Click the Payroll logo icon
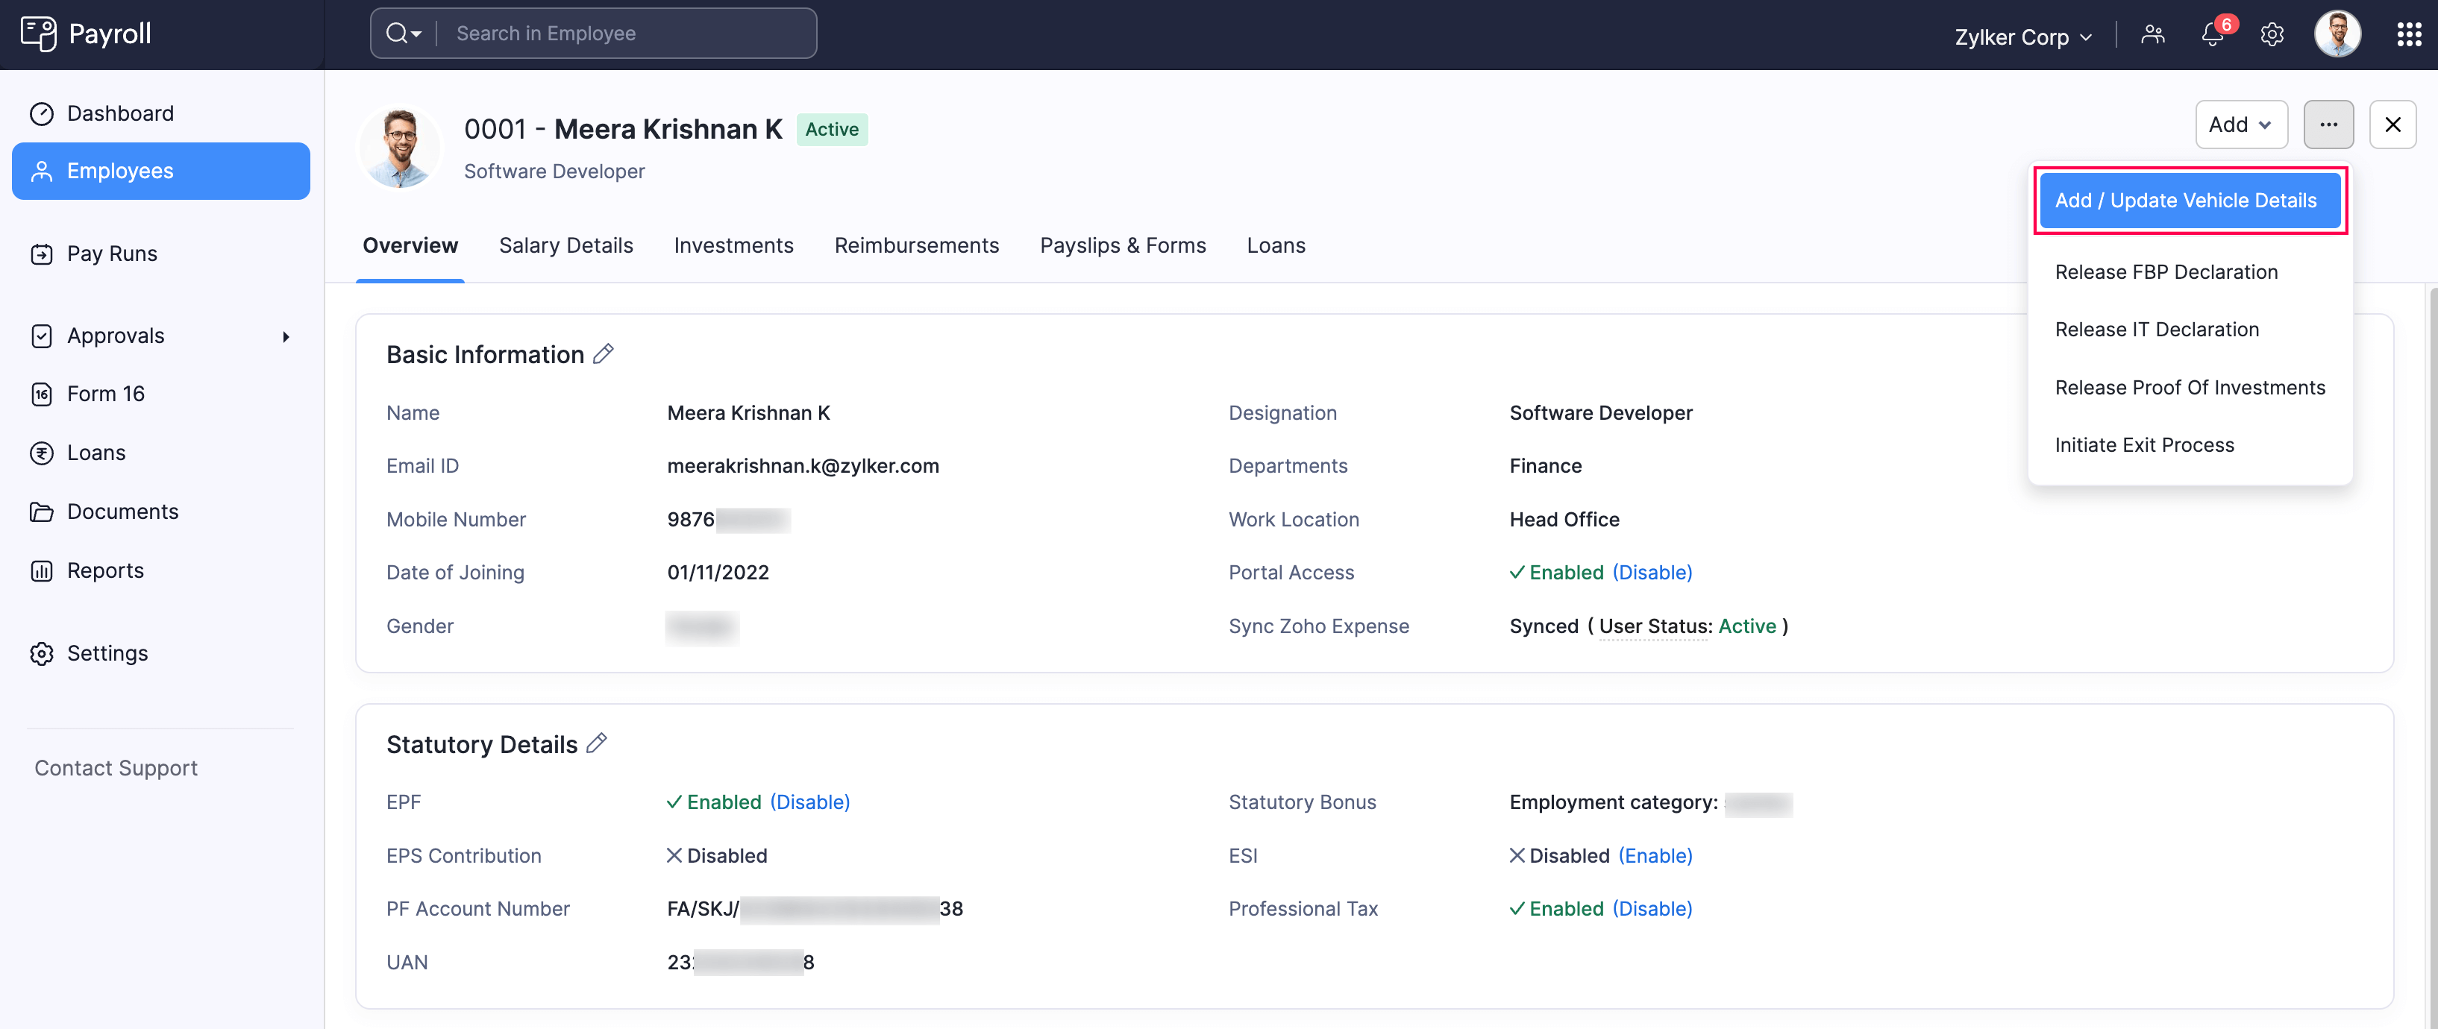 (x=38, y=33)
